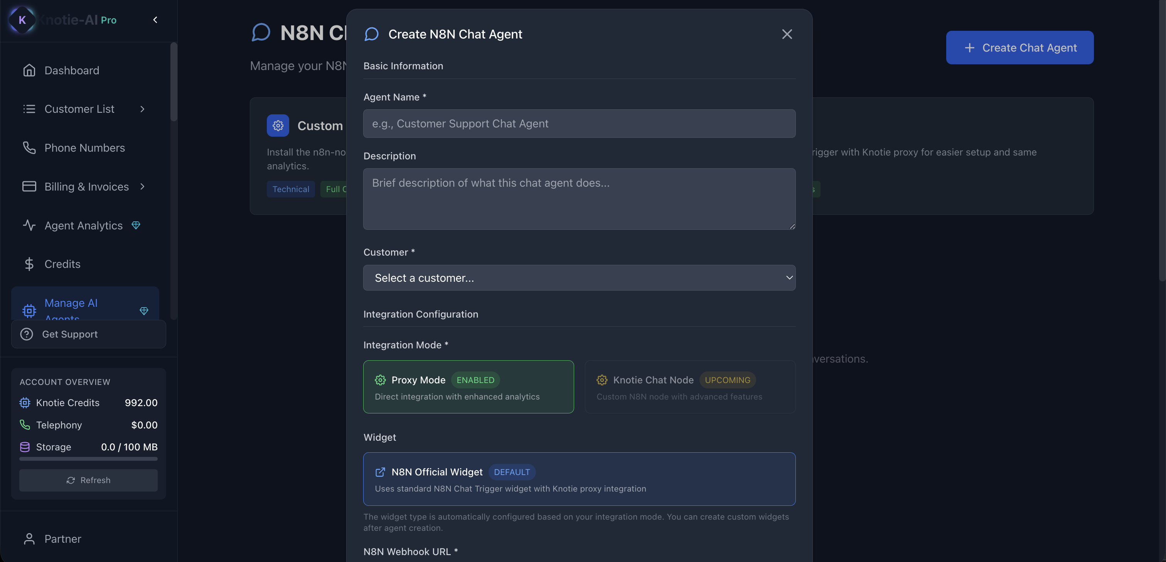Click the Agent Analytics pulse icon
This screenshot has height=562, width=1166.
29,226
